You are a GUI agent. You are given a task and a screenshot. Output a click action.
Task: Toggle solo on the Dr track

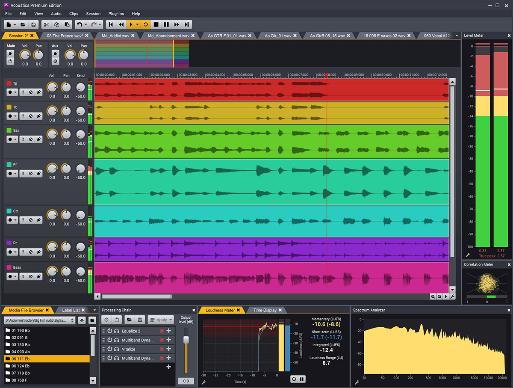23,252
